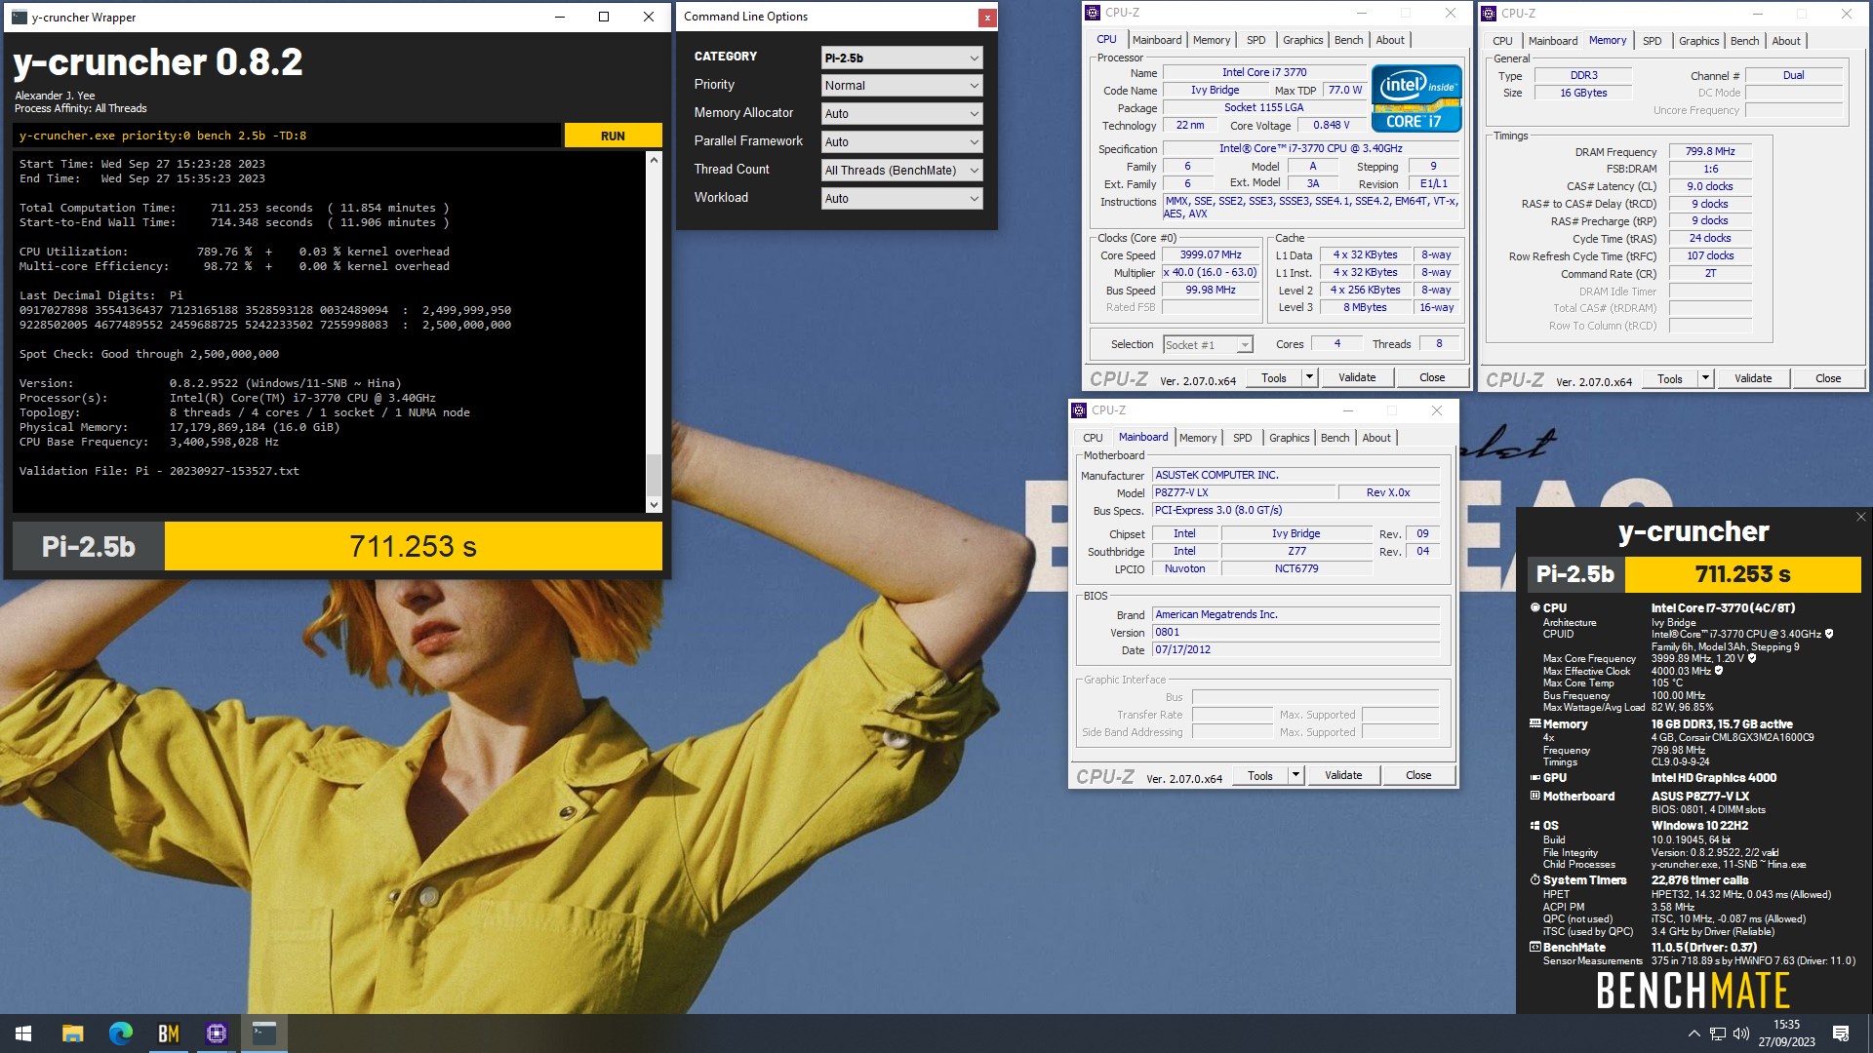
Task: Open File Explorer from the taskbar
Action: (x=72, y=1033)
